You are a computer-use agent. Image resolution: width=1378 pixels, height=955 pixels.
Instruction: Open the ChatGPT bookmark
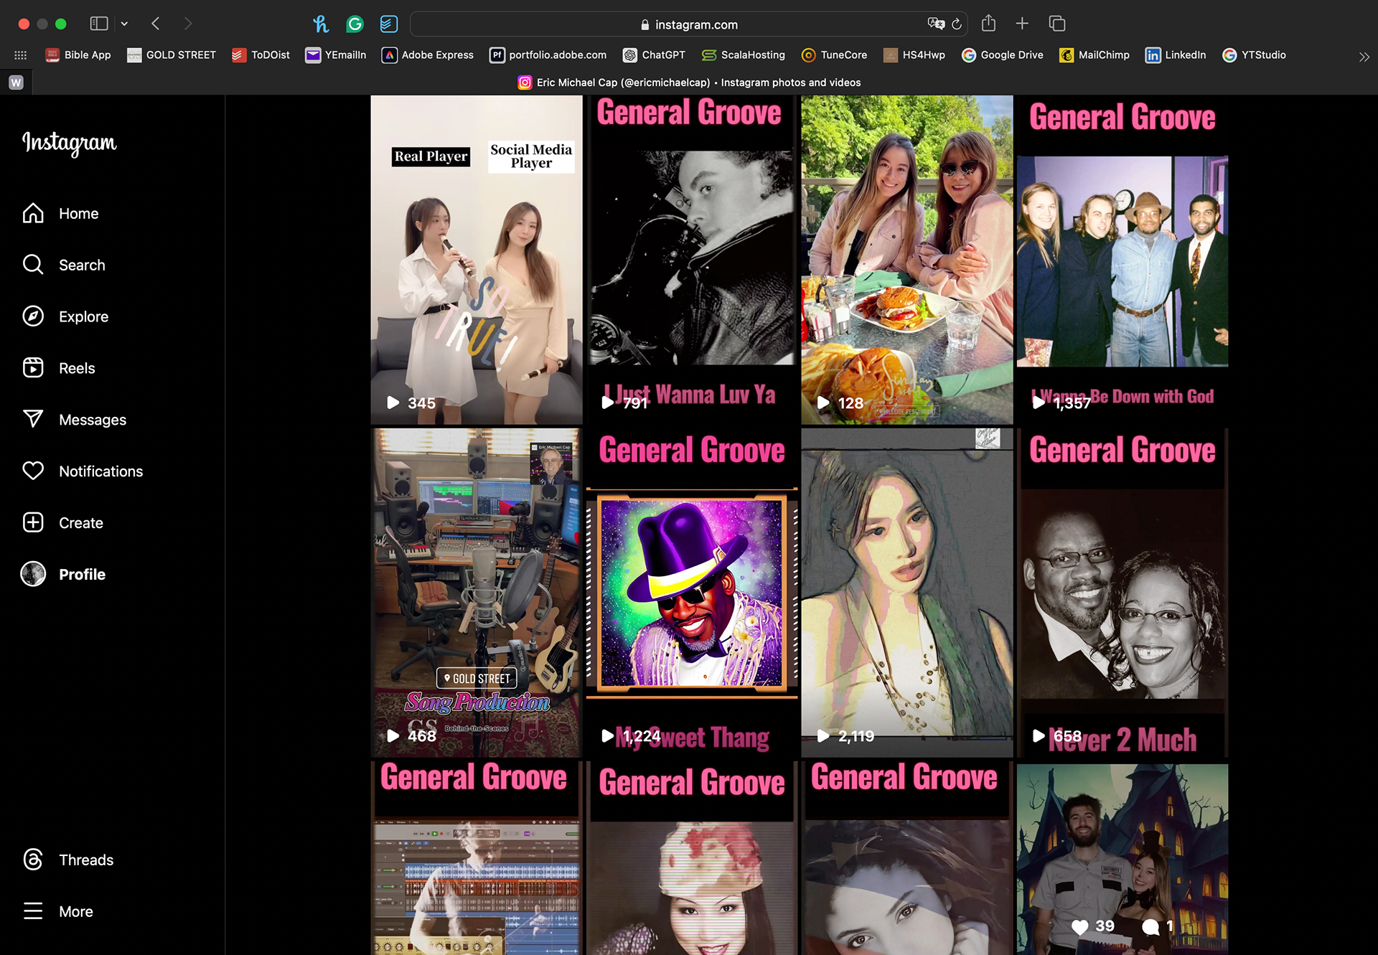click(x=654, y=55)
